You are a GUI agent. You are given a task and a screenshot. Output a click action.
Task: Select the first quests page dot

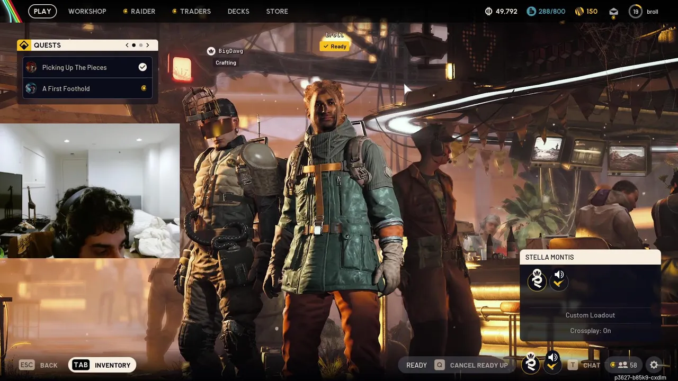[133, 46]
